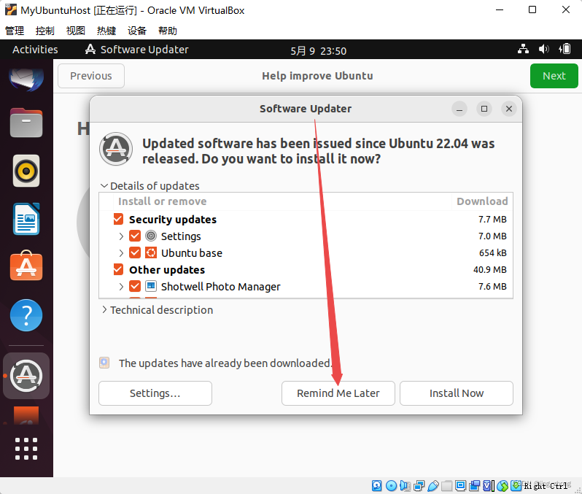Screen dimensions: 582x494
Task: Click the 654 kB size value
Action: point(492,253)
